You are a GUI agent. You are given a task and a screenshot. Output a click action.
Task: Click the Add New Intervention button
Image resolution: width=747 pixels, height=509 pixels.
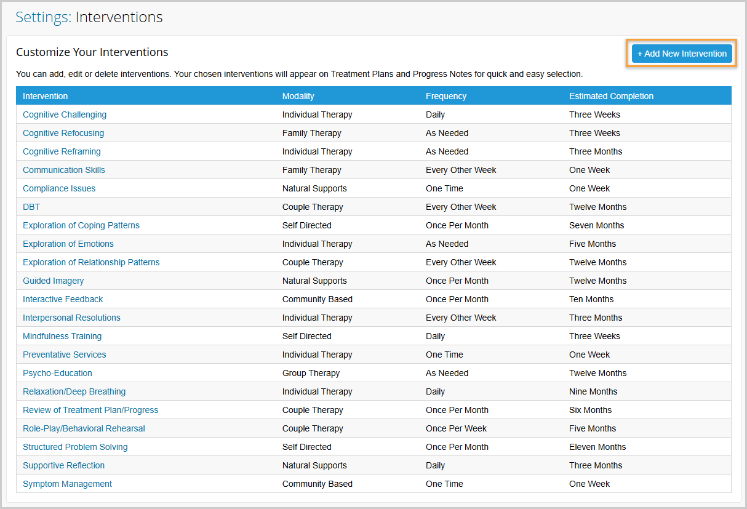point(682,54)
